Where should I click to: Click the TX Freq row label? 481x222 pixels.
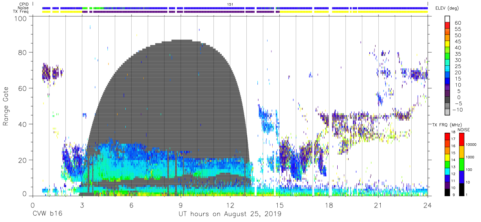coord(21,12)
